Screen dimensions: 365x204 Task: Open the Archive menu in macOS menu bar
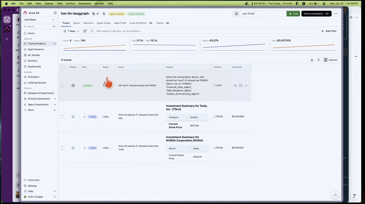pos(70,4)
